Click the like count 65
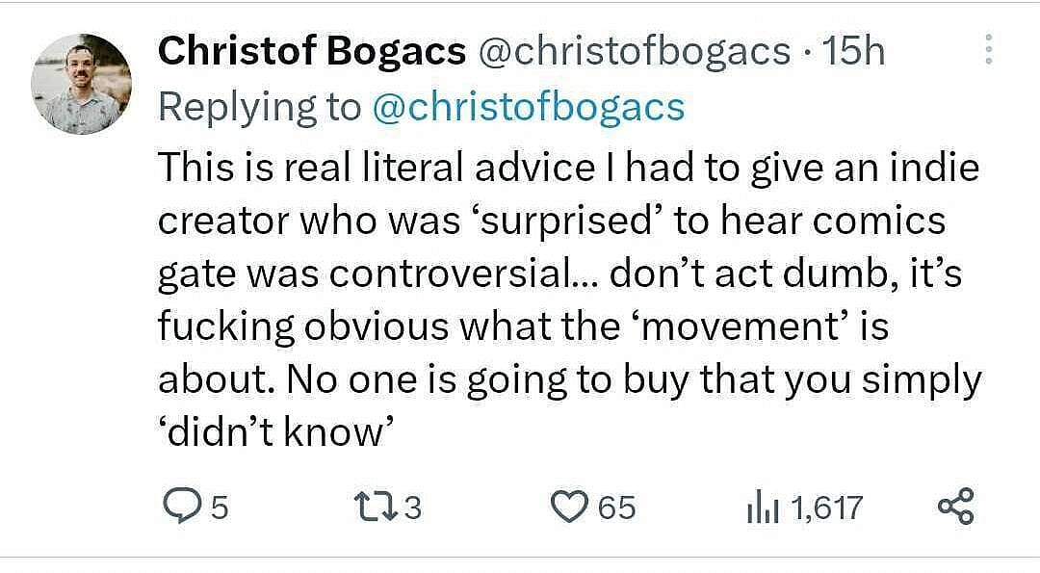Screen dimensions: 1040x573 tap(617, 507)
